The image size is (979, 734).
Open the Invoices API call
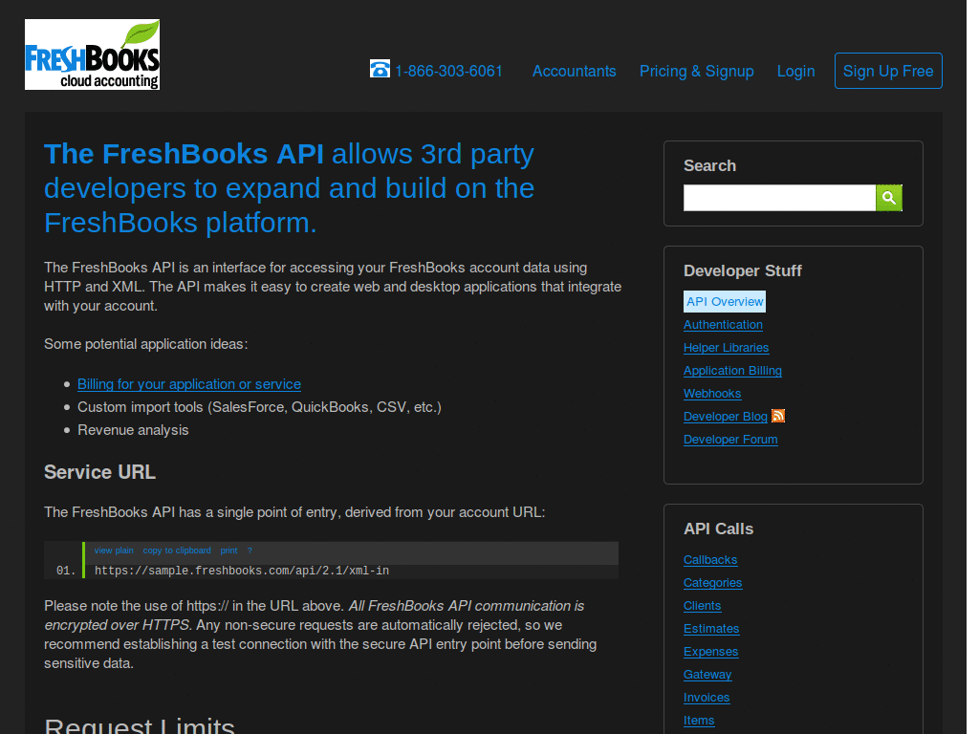[x=707, y=697]
